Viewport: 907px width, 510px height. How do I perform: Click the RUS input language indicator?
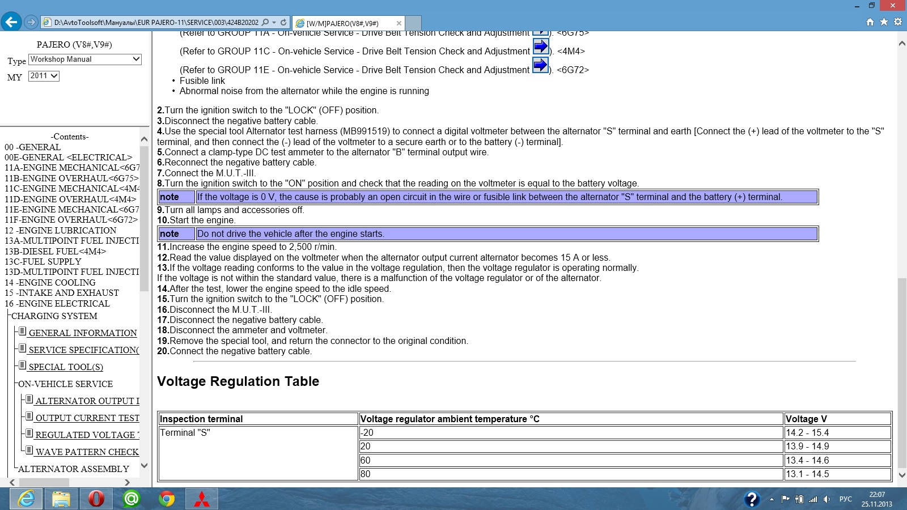point(845,499)
